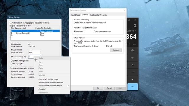Close the Performance Options dialog
This screenshot has height=106, width=189.
(x=125, y=10)
